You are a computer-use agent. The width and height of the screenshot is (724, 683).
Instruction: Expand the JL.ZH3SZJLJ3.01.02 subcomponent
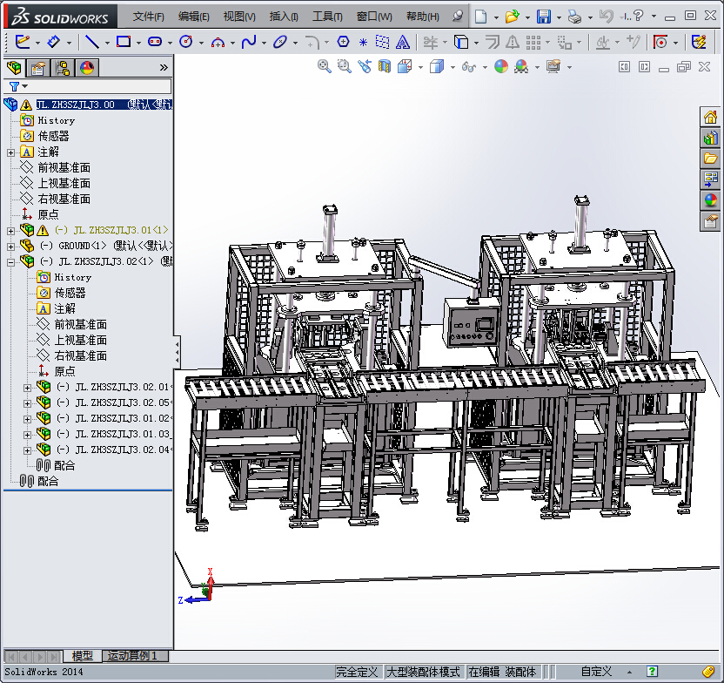[27, 419]
